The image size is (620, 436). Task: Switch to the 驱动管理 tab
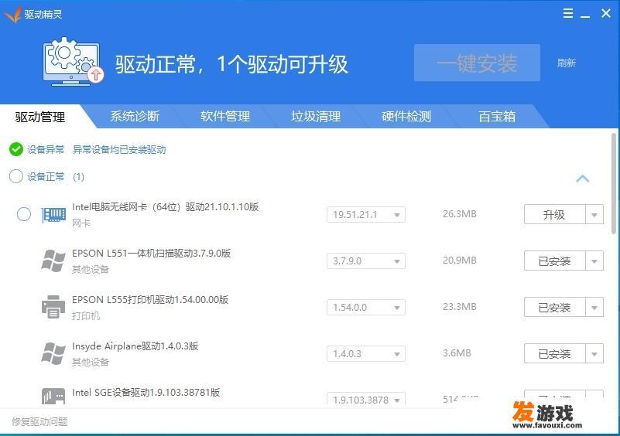coord(40,117)
